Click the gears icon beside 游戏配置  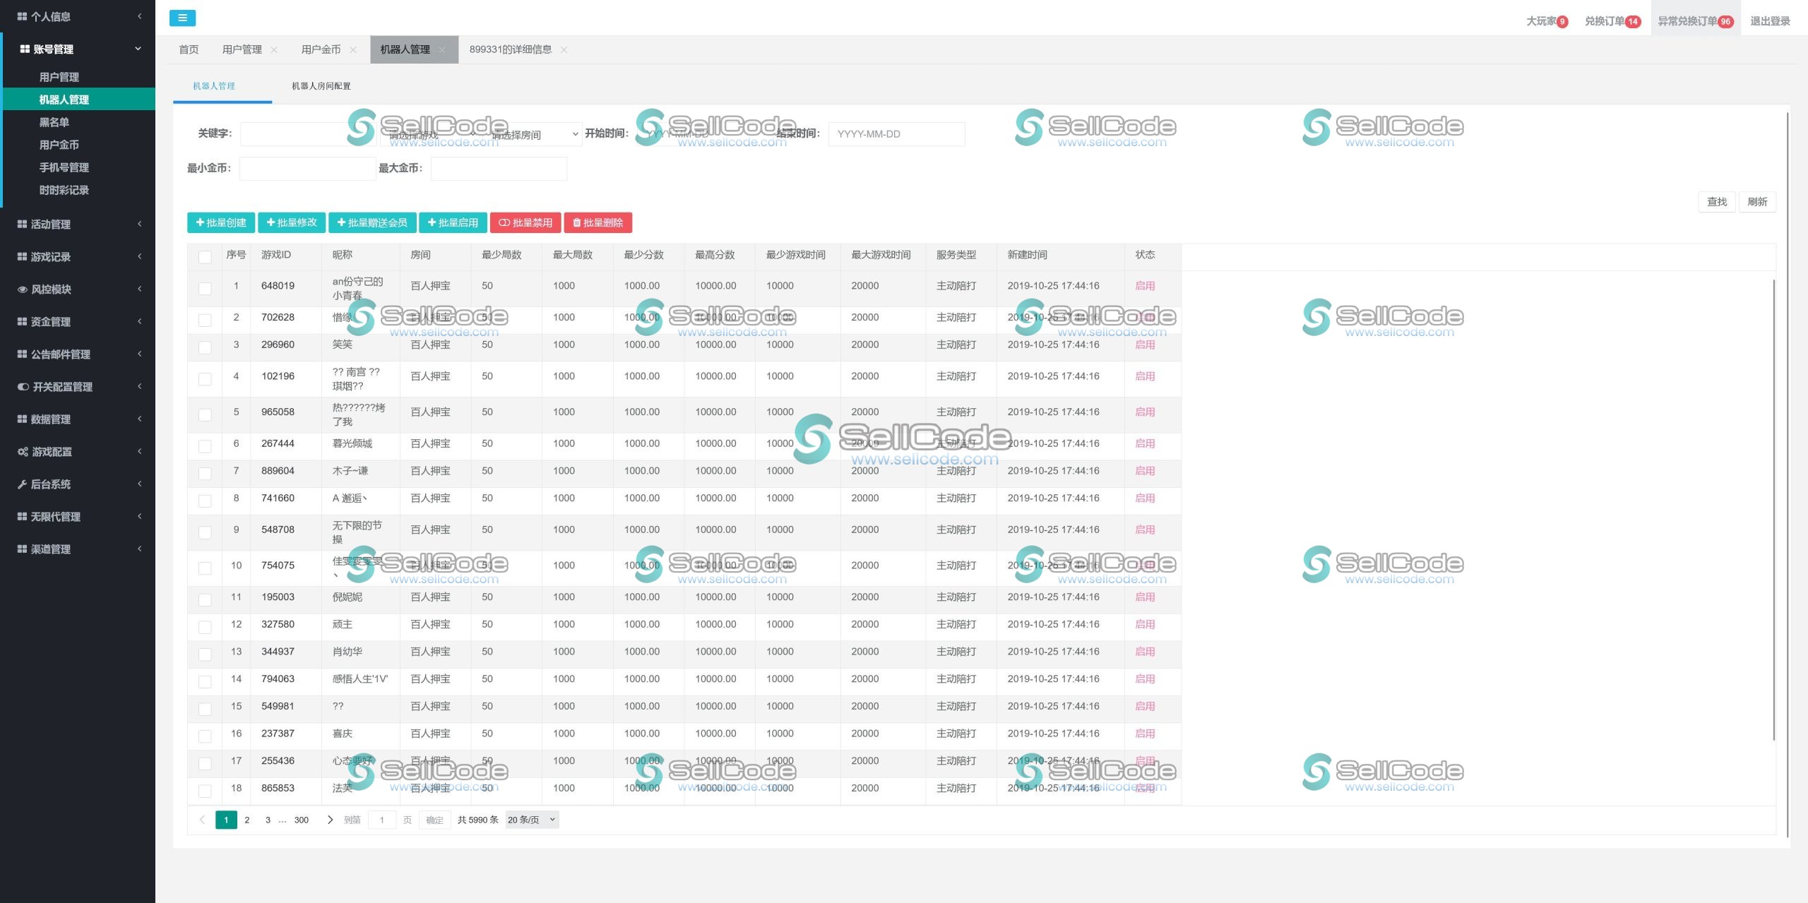coord(23,452)
